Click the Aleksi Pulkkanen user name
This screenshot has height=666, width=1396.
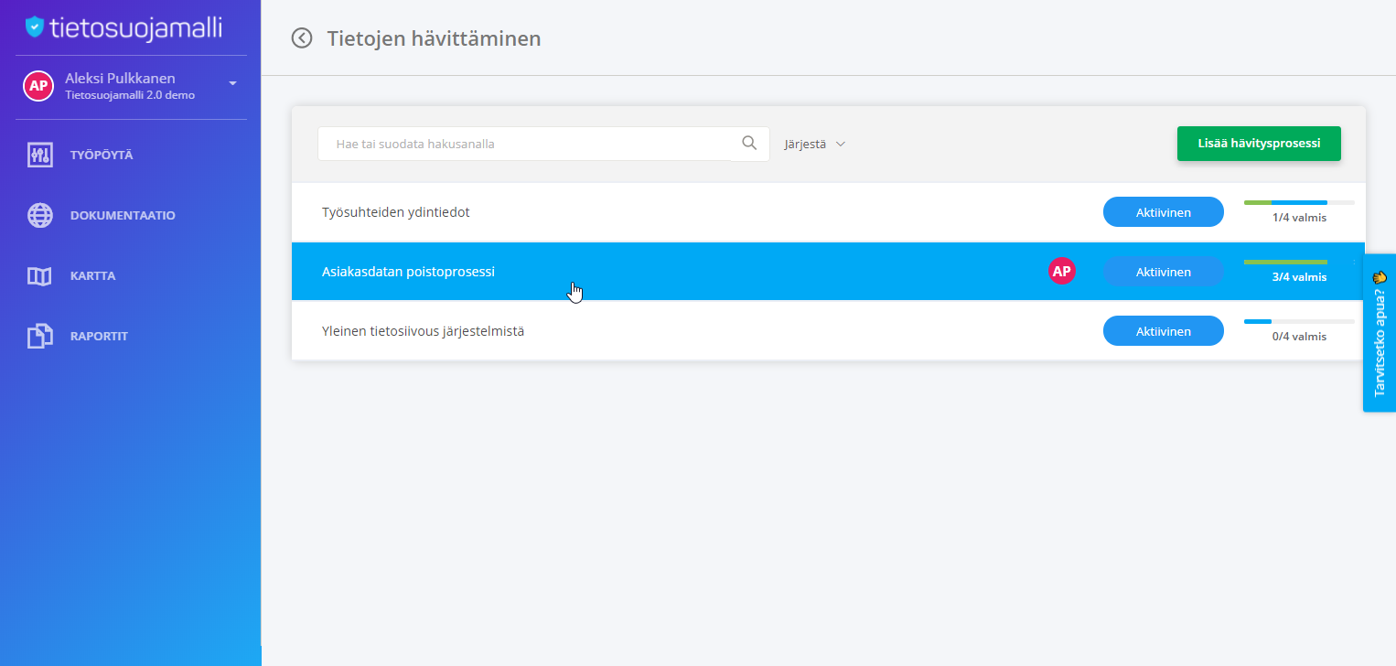click(120, 79)
